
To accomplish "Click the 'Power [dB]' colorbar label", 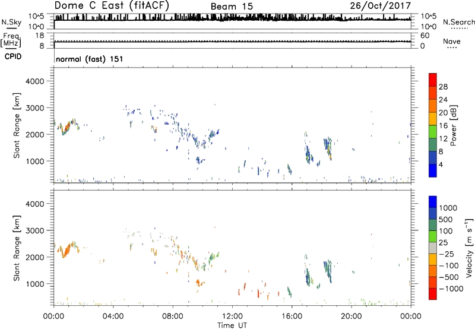I will [453, 125].
